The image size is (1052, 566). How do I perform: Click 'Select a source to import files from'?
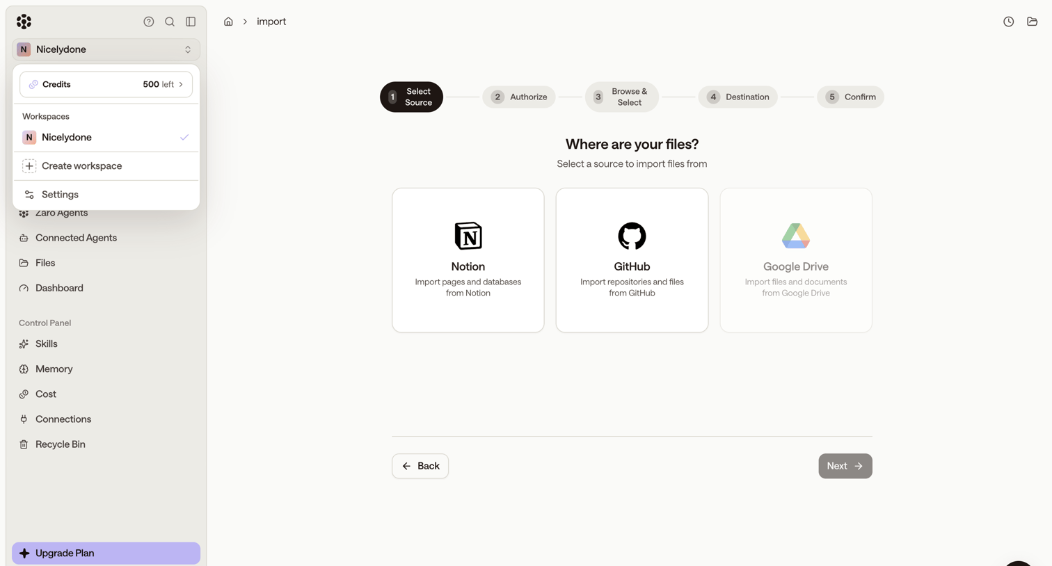point(632,164)
